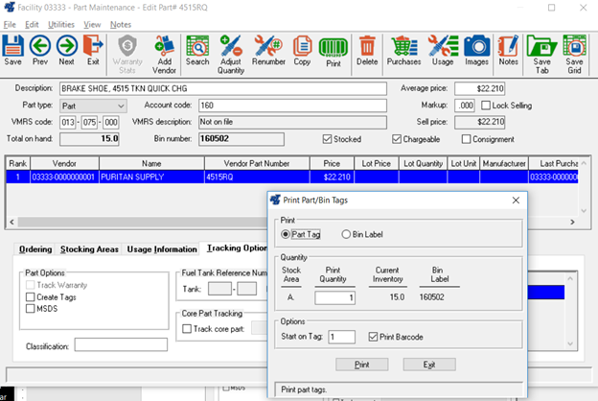Select the PURITAN SUPPLY vendor row

pyautogui.click(x=291, y=177)
